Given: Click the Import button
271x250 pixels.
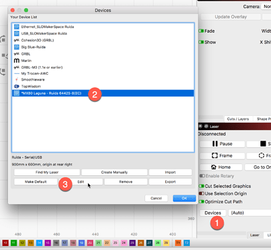Looking at the screenshot, I should tap(170, 172).
